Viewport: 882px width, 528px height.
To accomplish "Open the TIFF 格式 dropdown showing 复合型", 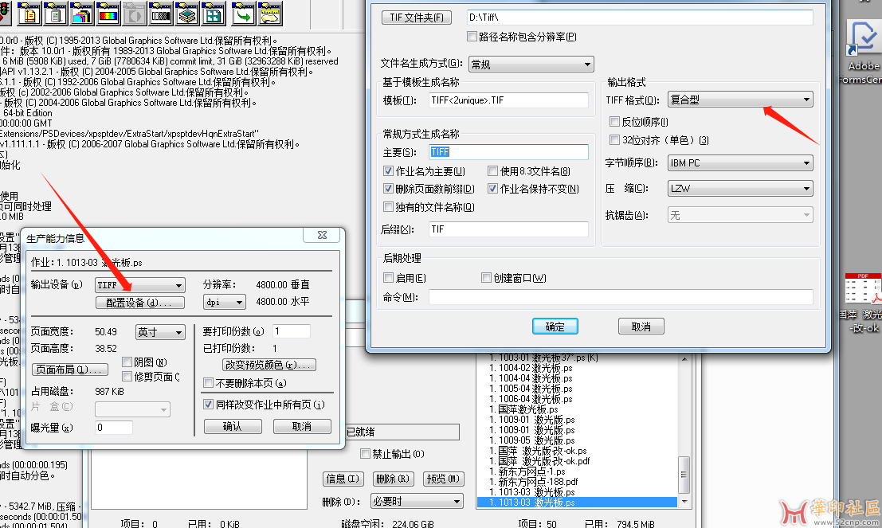I will [x=740, y=100].
